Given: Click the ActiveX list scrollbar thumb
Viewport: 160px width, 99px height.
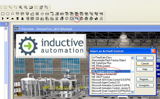Looking at the screenshot, I should click(132, 72).
